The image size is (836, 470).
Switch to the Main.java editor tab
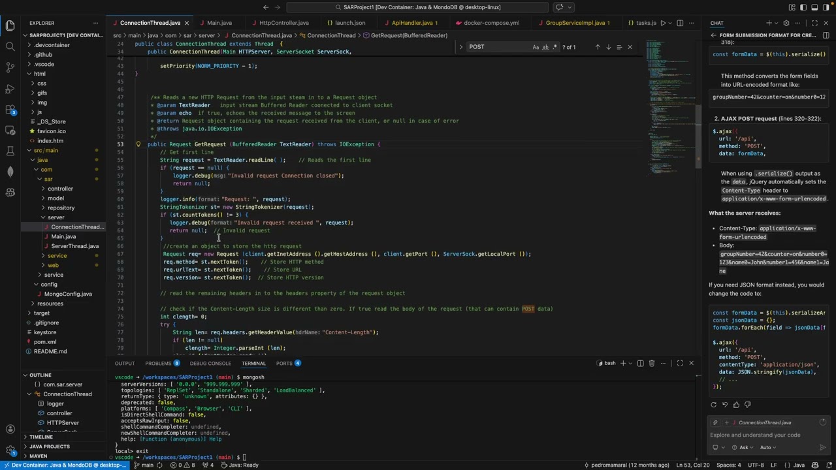[x=219, y=23]
